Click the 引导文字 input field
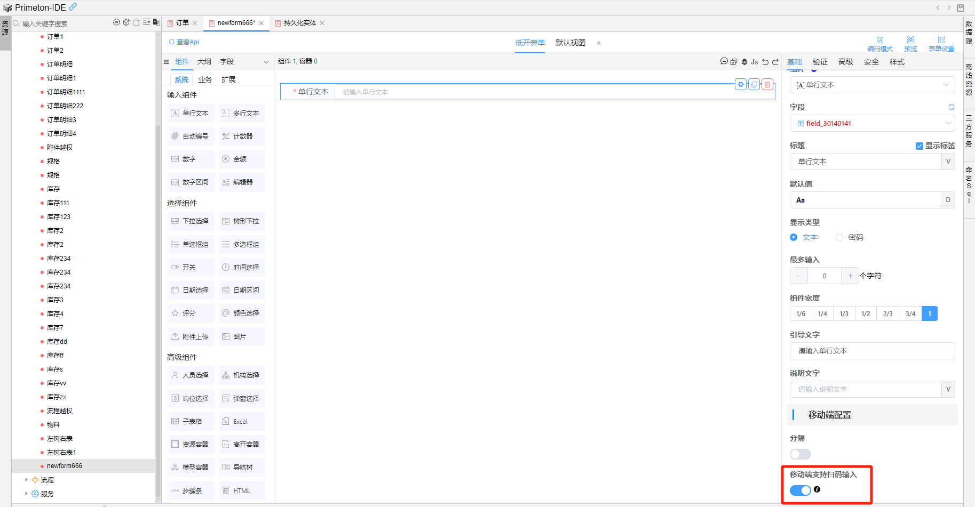Screen dimensions: 975x507 873,351
